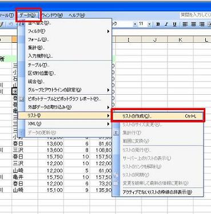Toggle Bold formatting in toolbar
211x214 pixels.
click(158, 24)
